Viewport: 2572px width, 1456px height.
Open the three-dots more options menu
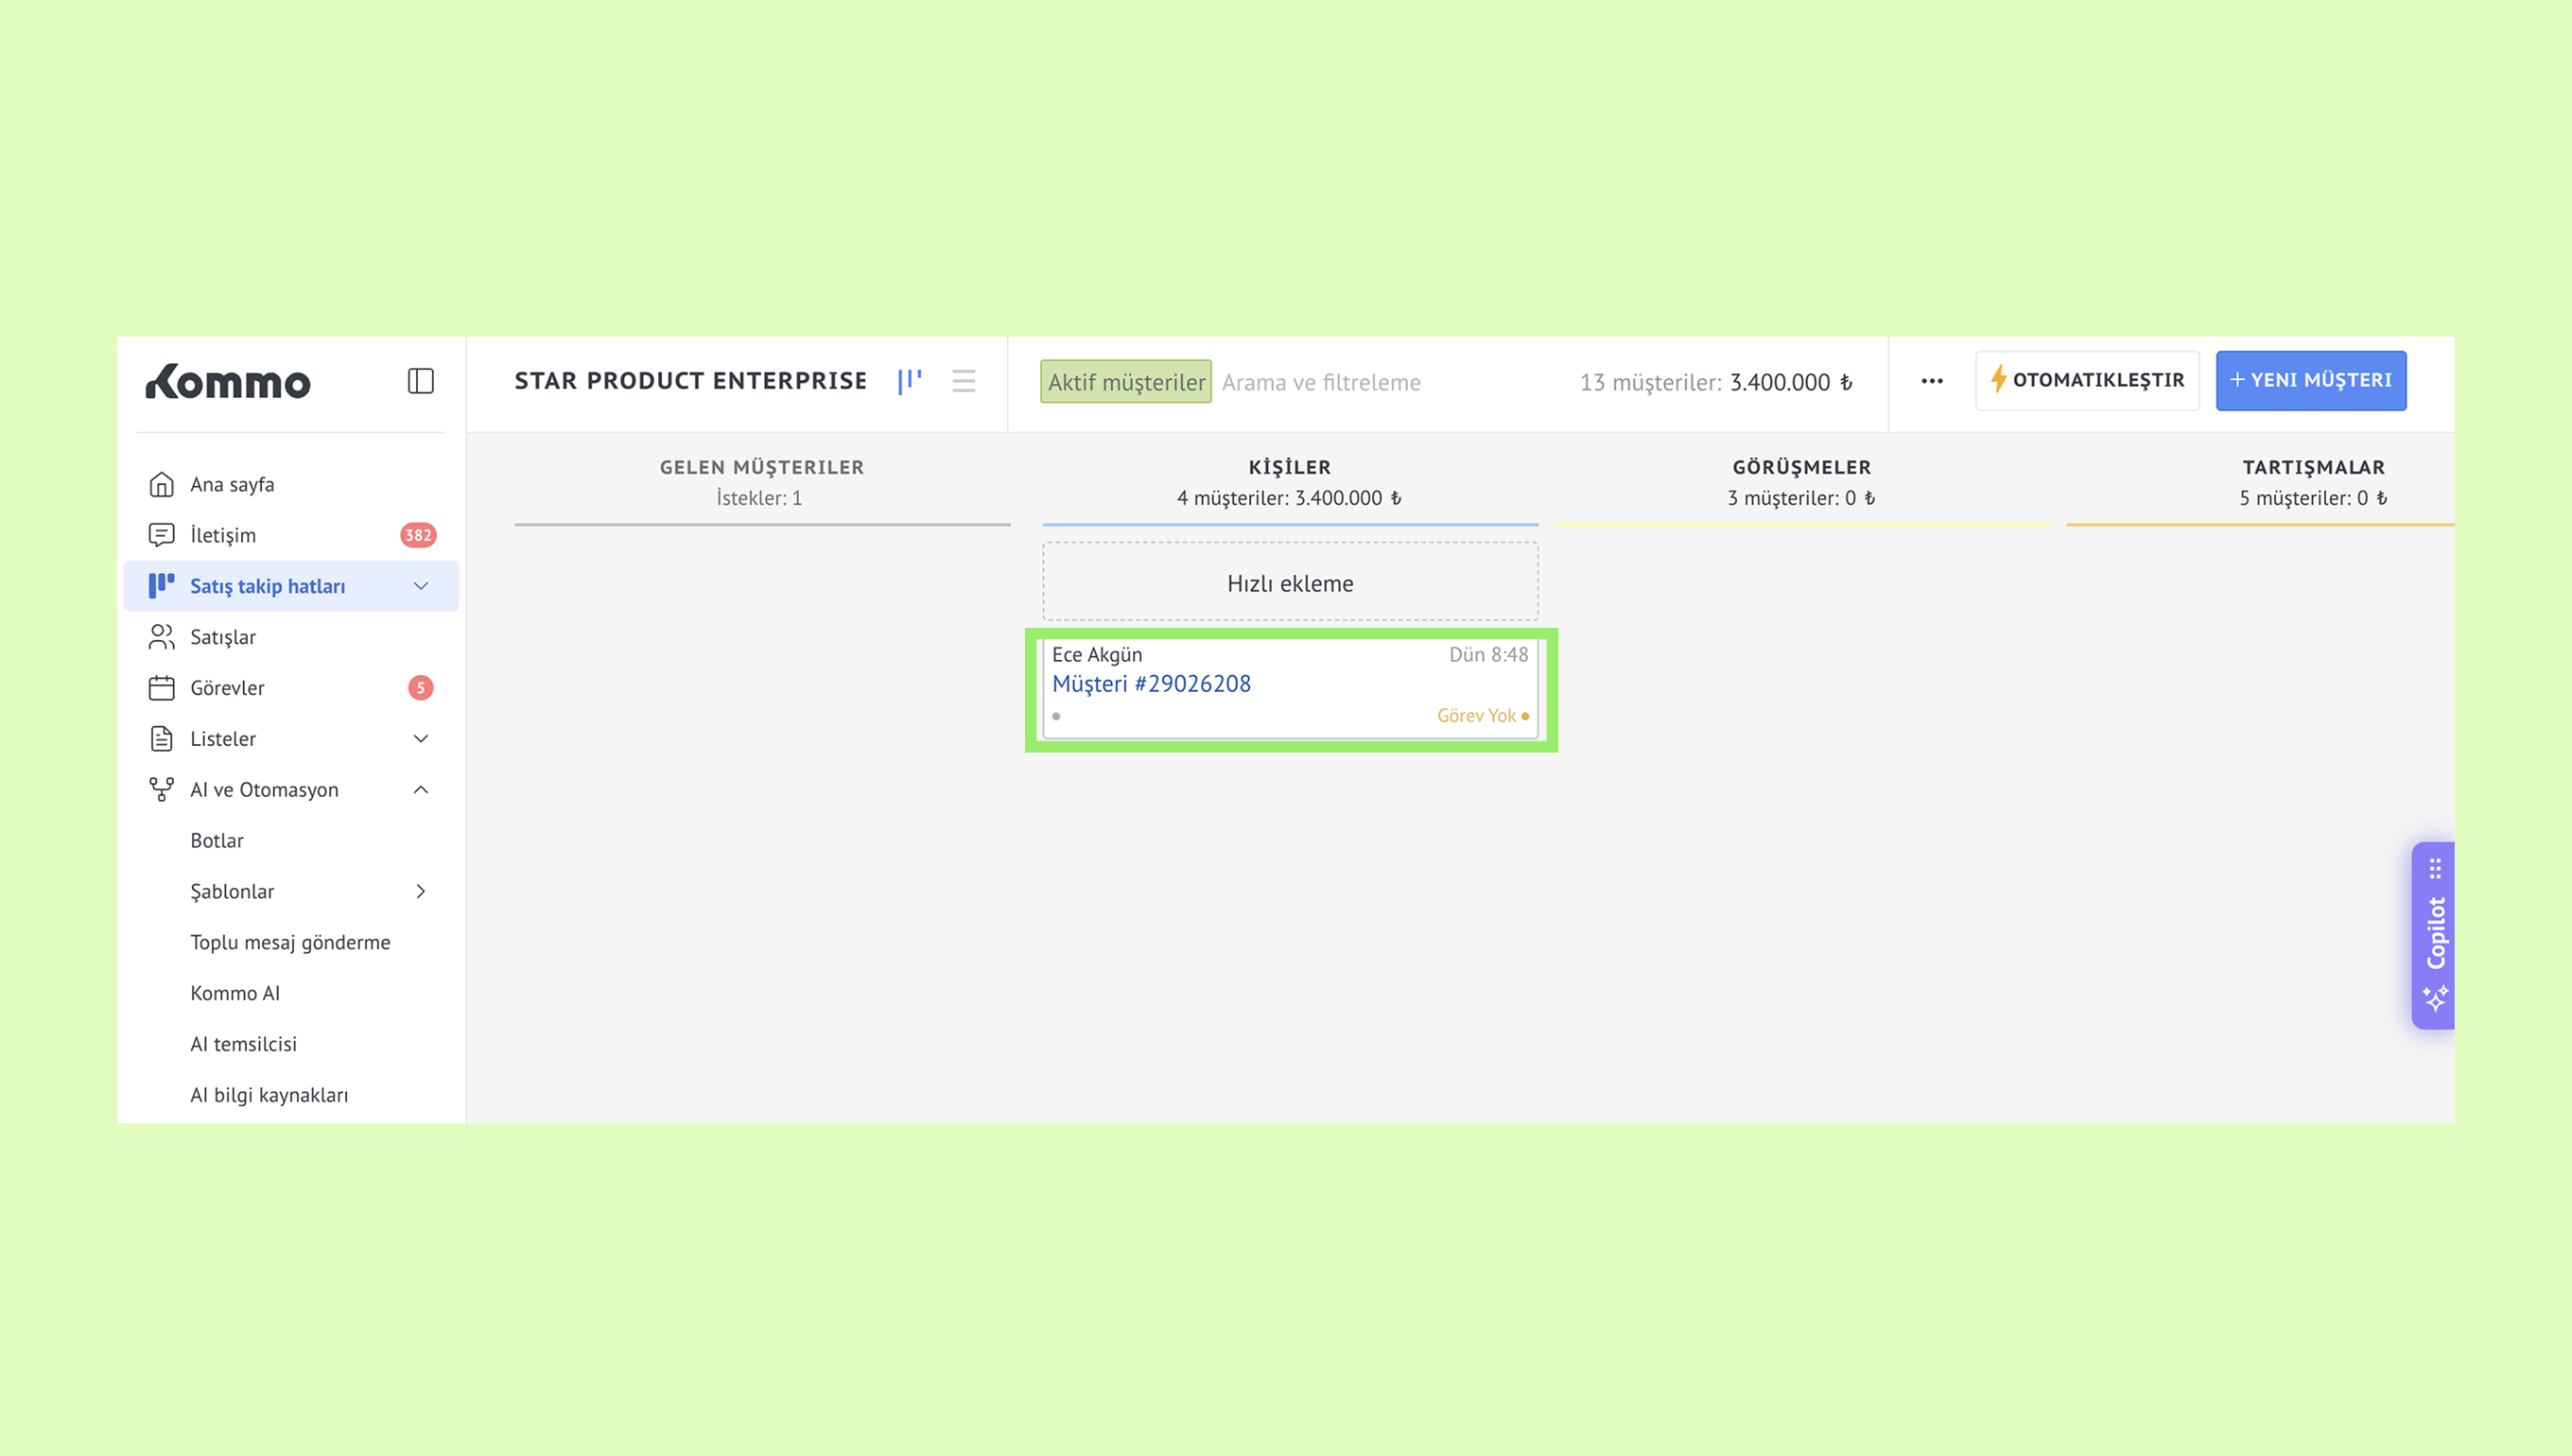click(1931, 381)
